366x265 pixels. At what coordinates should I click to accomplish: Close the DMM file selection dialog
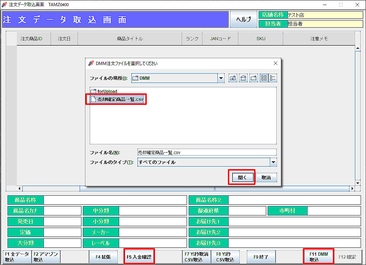point(276,64)
